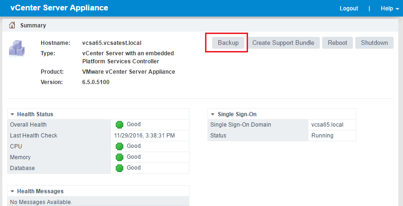Screen dimensions: 403x206
Task: Collapse the Health Status section
Action: pos(12,114)
